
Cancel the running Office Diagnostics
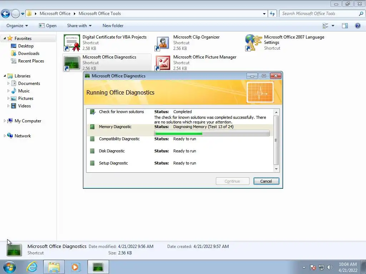pos(266,181)
